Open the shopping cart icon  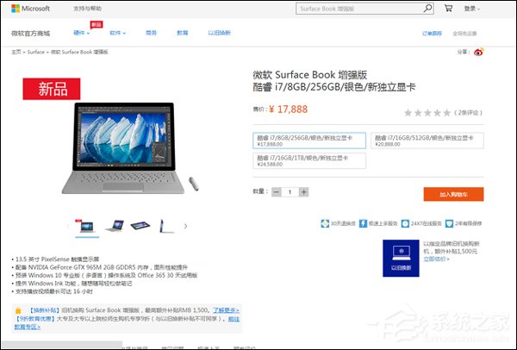448,9
